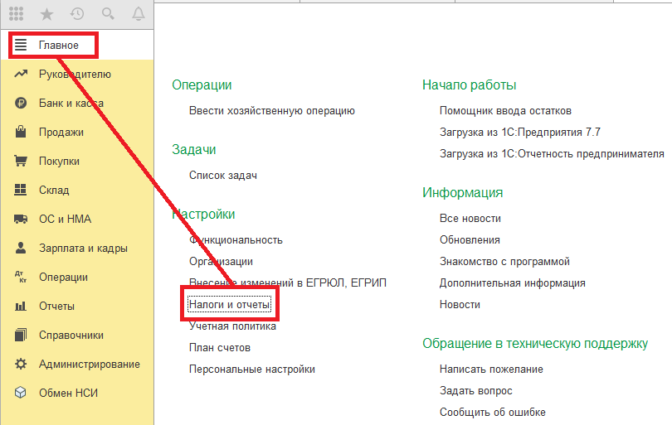Open План счетов
Screen dimensions: 672x425
219,347
